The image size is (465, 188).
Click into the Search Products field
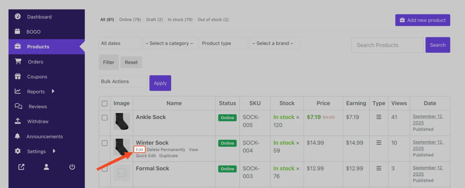[x=387, y=45]
